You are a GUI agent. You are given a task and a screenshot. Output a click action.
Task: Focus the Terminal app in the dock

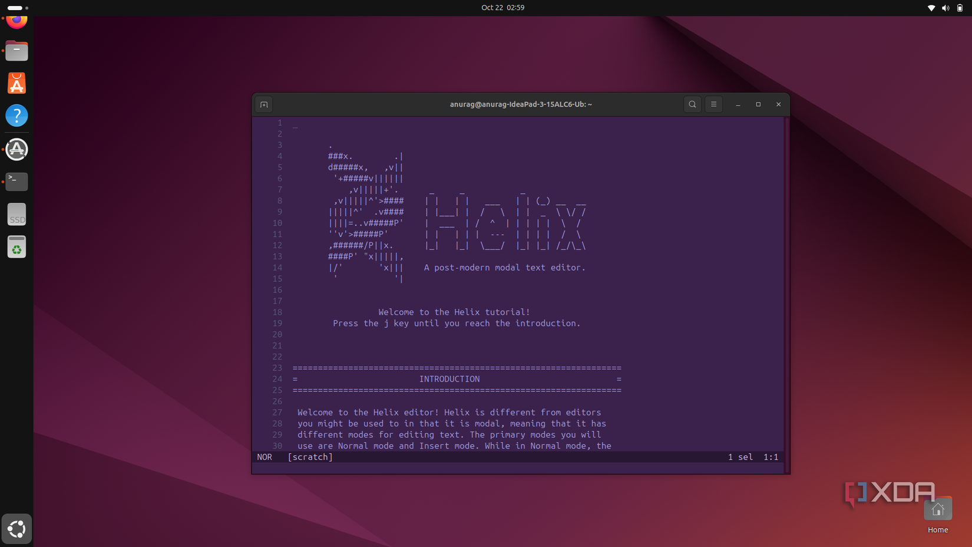pyautogui.click(x=16, y=182)
